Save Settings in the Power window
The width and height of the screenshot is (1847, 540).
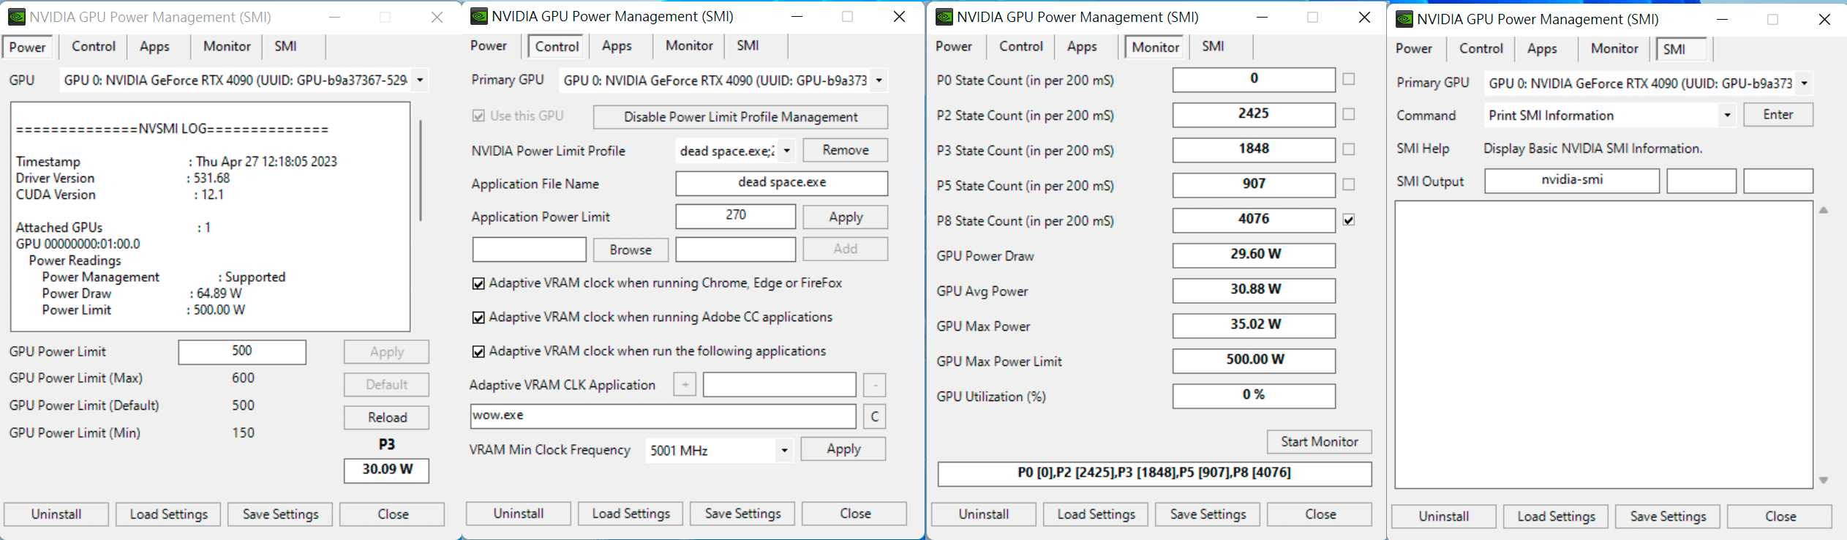[x=280, y=514]
